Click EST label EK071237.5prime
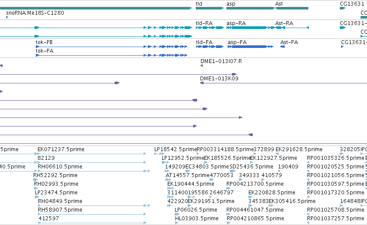This screenshot has width=367, height=225. [61, 149]
